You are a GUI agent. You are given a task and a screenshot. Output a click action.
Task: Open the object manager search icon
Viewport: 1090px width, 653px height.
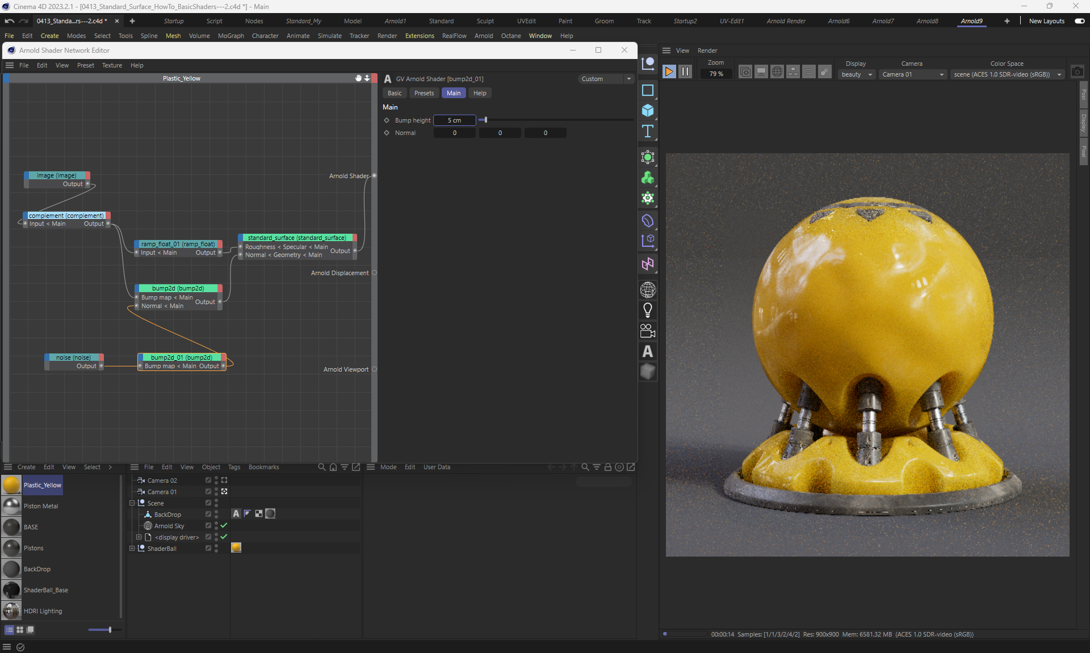(x=322, y=467)
